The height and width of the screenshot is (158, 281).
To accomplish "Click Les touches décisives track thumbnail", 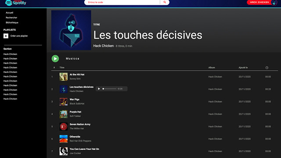I will click(63, 89).
